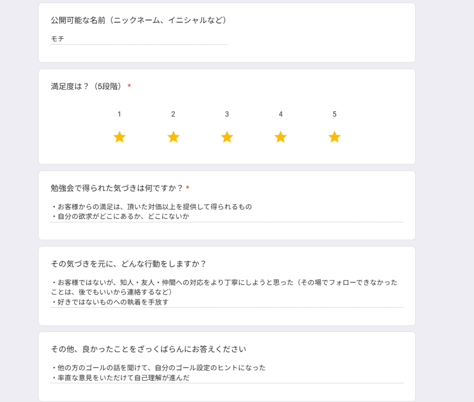Click the question title 勉強会で得られた気づきは何ですか？
The width and height of the screenshot is (474, 402).
click(117, 188)
